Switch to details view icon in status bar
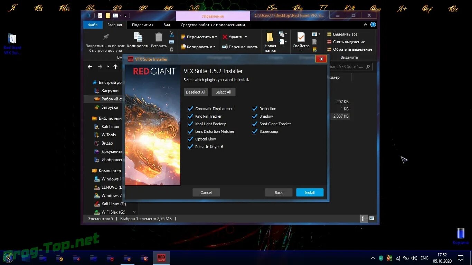 click(x=364, y=218)
